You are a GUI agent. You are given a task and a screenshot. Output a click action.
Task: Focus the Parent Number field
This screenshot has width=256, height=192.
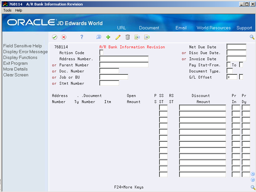[x=124, y=65]
